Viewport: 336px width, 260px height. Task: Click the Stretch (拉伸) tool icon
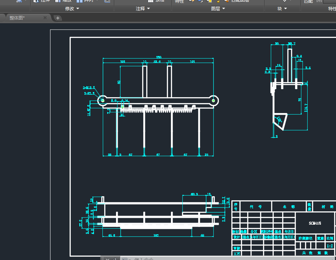point(35,1)
